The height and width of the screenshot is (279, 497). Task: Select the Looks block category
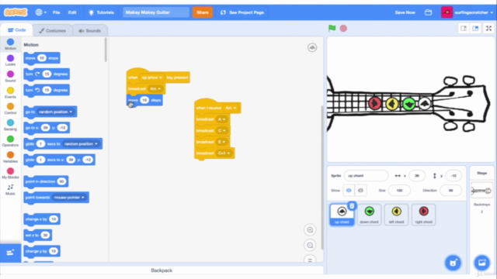[x=10, y=60]
